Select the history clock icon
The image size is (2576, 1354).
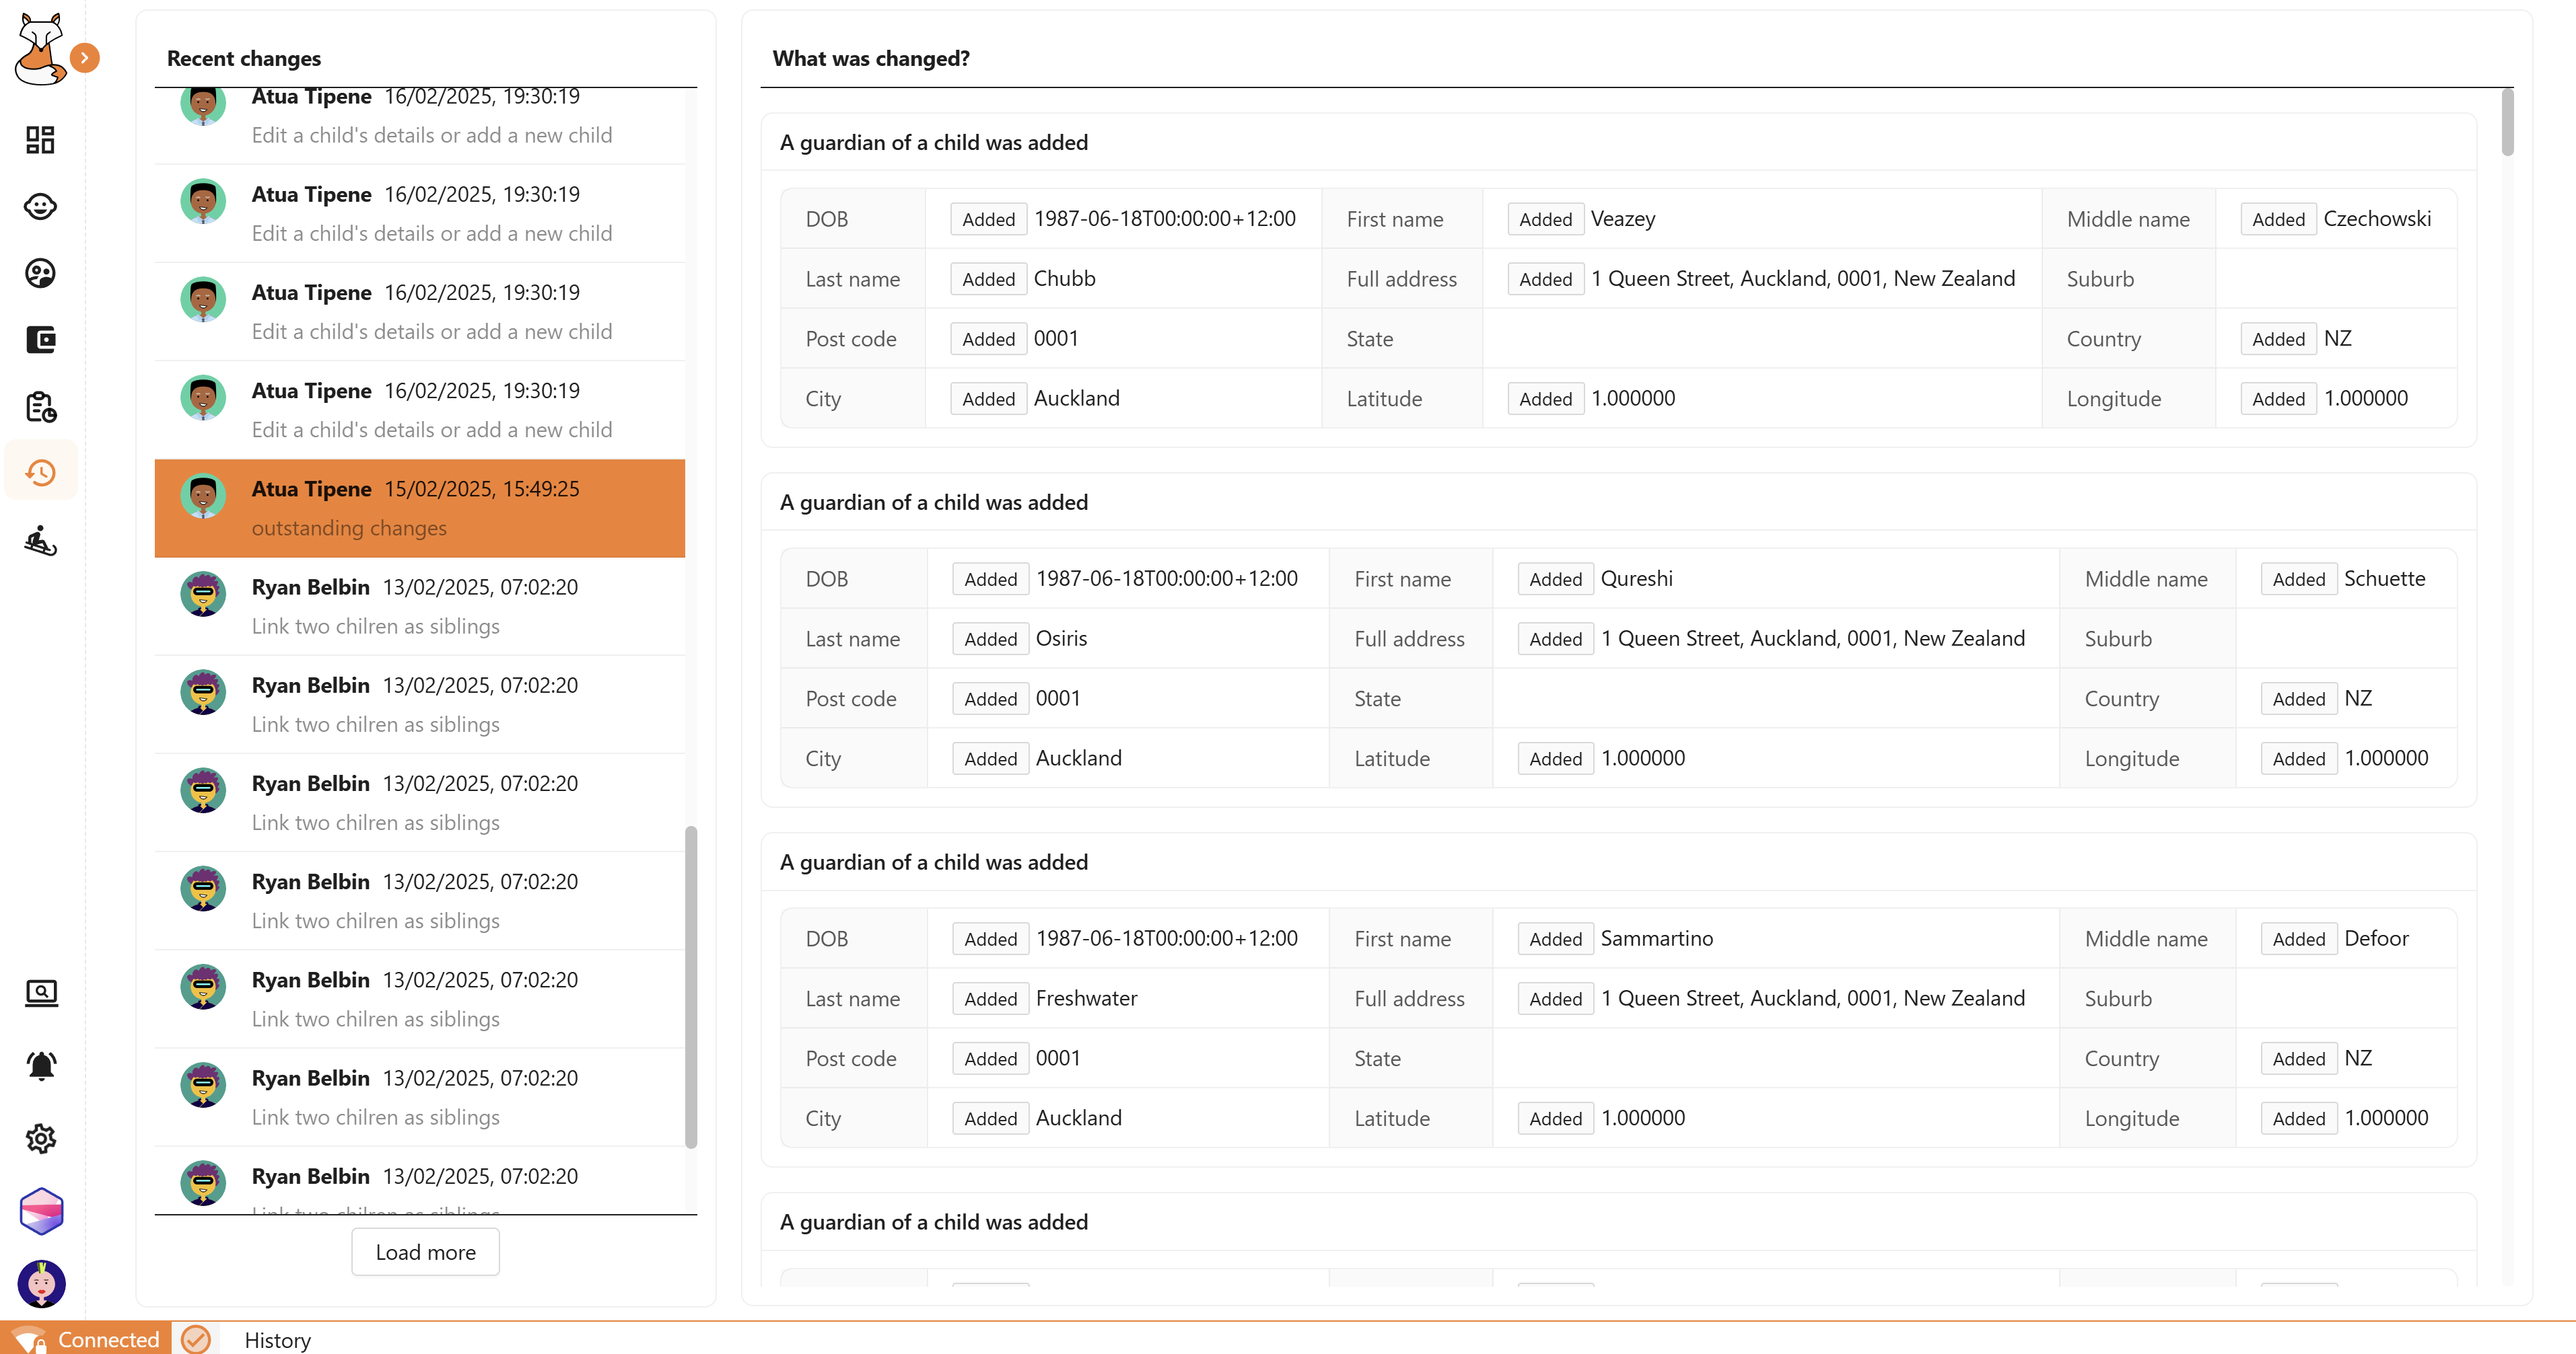coord(40,472)
